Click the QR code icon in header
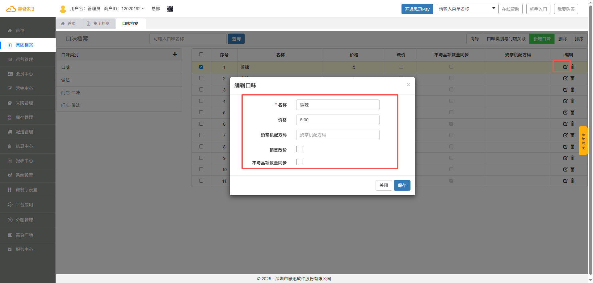The image size is (593, 283). click(x=170, y=9)
